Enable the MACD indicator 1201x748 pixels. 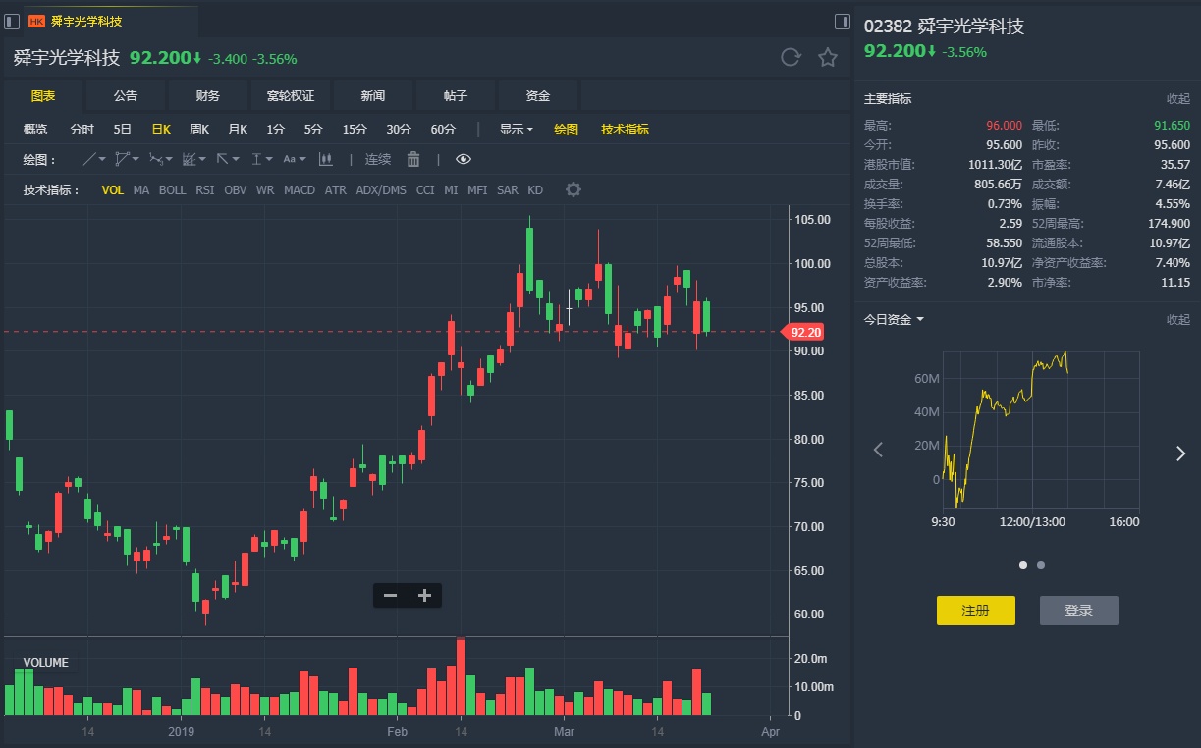[300, 190]
